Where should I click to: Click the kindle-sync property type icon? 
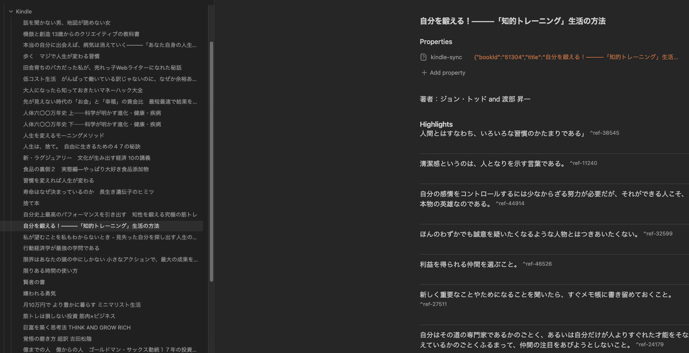tap(424, 57)
